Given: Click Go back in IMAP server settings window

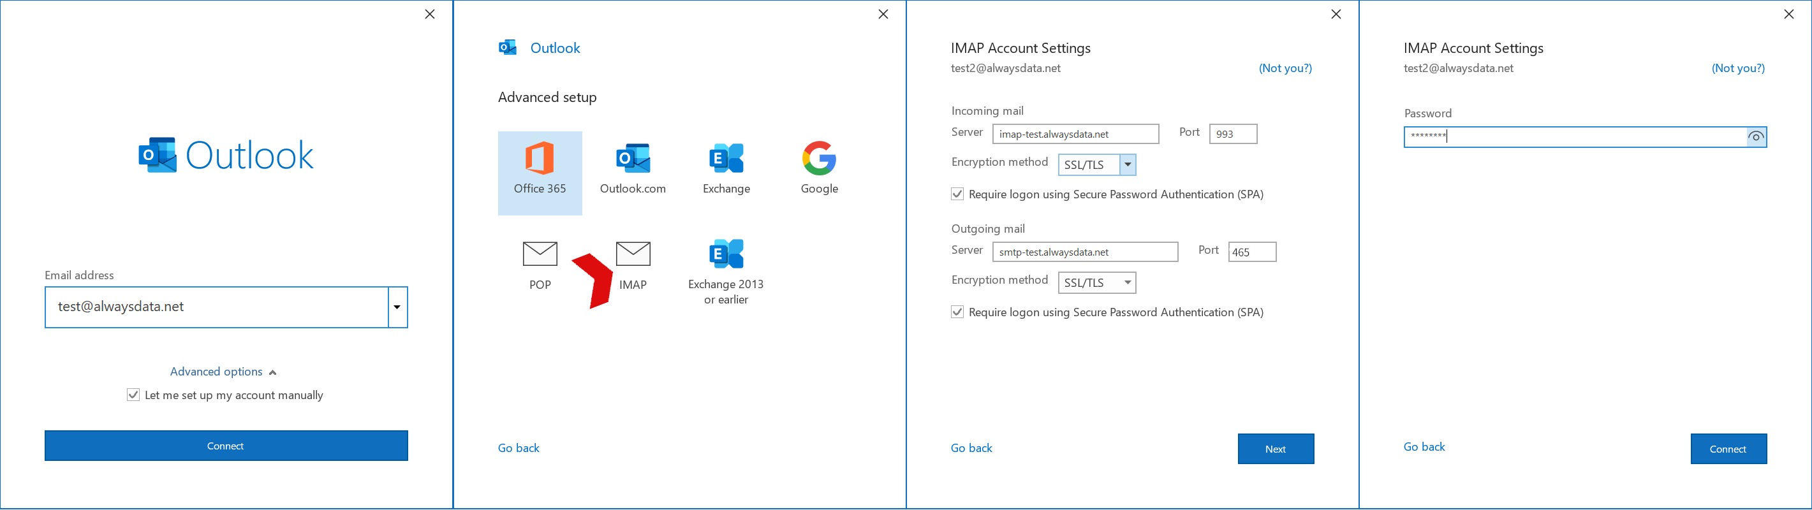Looking at the screenshot, I should (x=971, y=448).
